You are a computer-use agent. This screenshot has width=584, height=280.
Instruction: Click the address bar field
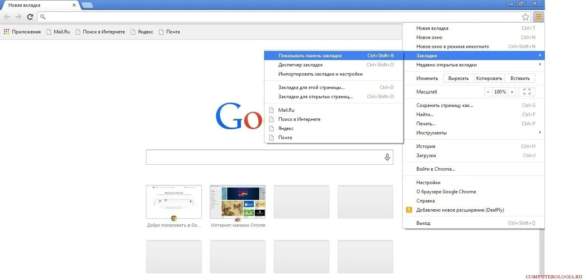tap(283, 17)
